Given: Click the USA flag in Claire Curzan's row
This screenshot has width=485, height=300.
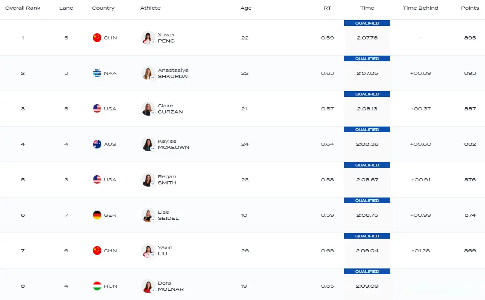Looking at the screenshot, I should [97, 109].
